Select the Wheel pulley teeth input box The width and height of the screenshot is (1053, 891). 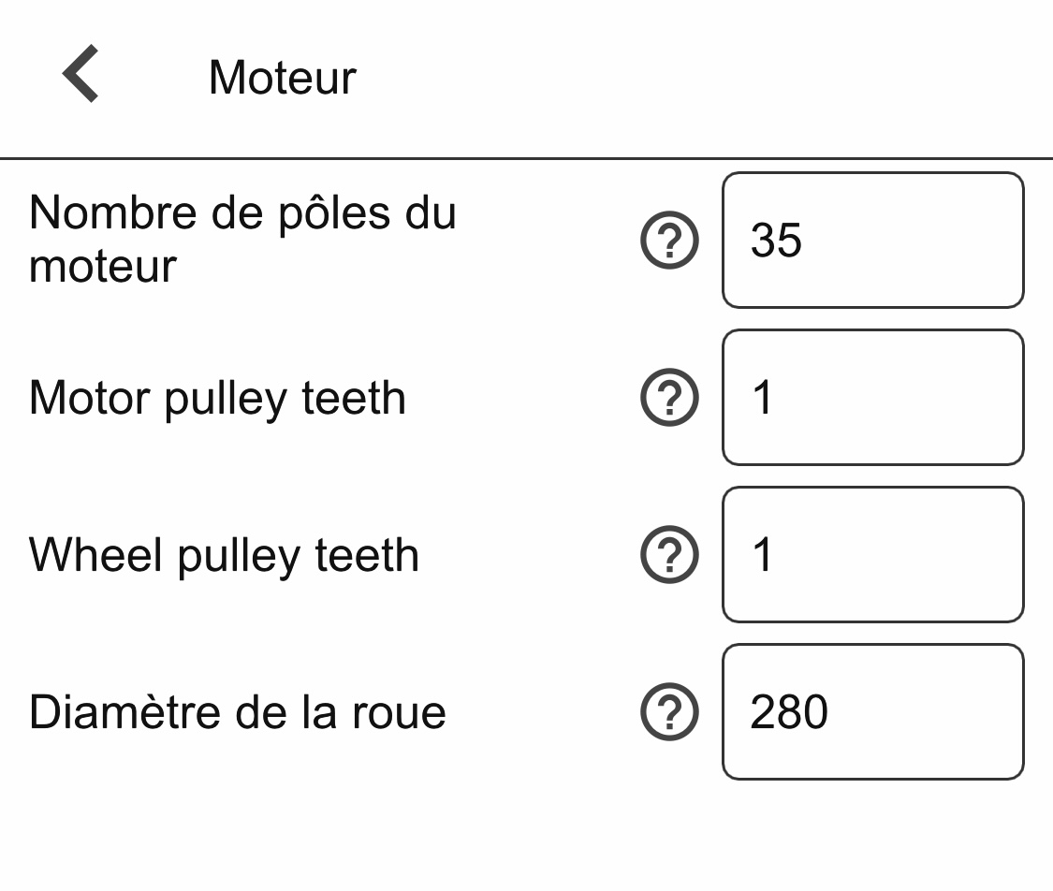(x=873, y=554)
